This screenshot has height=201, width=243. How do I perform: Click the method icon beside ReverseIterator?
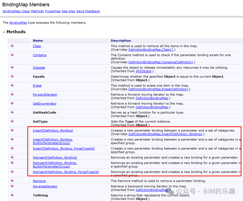click(x=12, y=186)
